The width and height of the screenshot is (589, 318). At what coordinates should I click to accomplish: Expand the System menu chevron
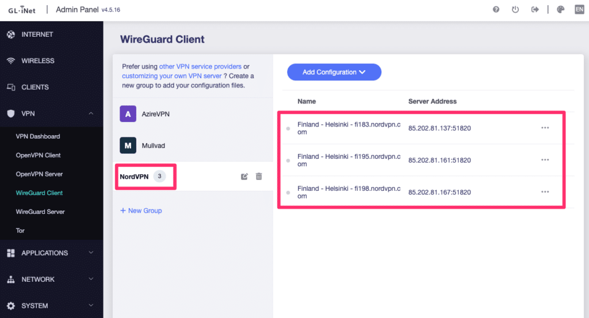coord(91,305)
